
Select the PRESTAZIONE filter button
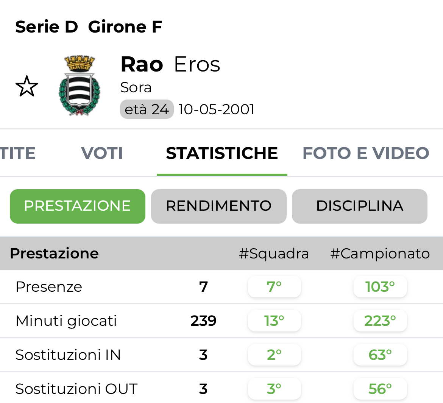pyautogui.click(x=78, y=206)
